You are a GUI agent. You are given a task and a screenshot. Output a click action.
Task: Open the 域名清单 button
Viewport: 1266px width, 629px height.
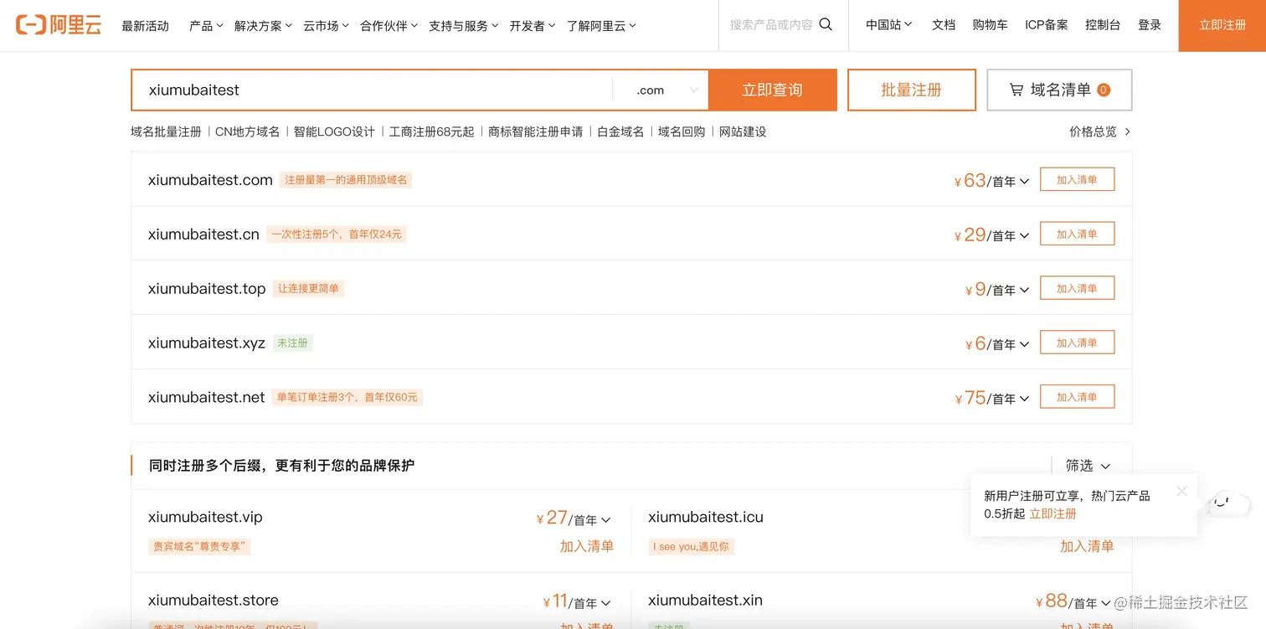click(x=1059, y=90)
